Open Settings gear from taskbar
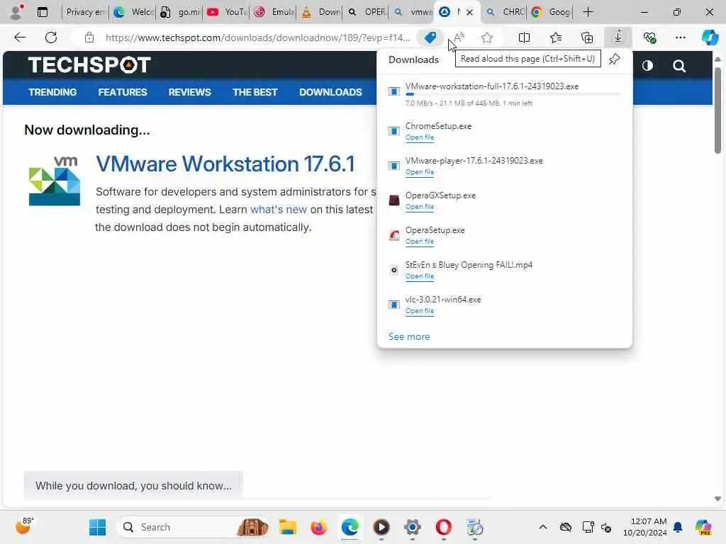Image resolution: width=726 pixels, height=544 pixels. pos(412,527)
